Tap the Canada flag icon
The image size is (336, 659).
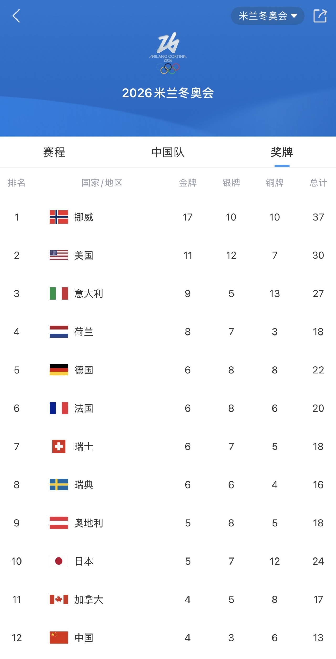[x=59, y=599]
